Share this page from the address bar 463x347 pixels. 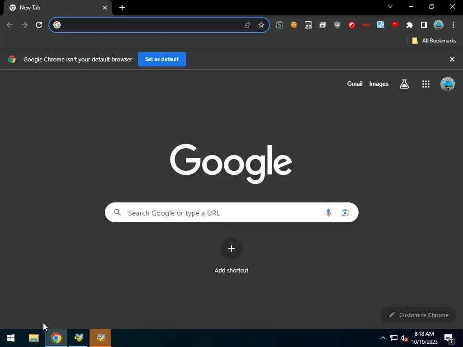click(x=246, y=25)
